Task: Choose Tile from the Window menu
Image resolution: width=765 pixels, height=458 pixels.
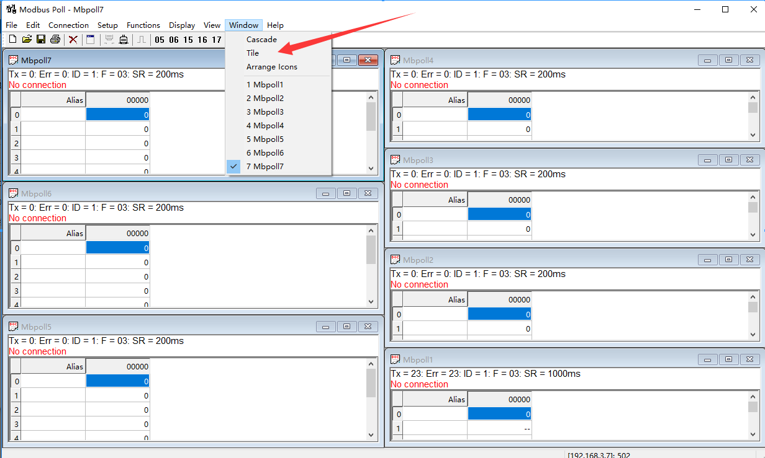Action: pyautogui.click(x=253, y=53)
